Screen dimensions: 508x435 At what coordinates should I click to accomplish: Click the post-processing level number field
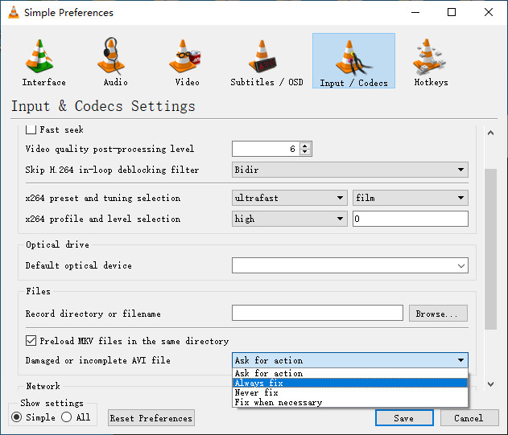[x=266, y=149]
